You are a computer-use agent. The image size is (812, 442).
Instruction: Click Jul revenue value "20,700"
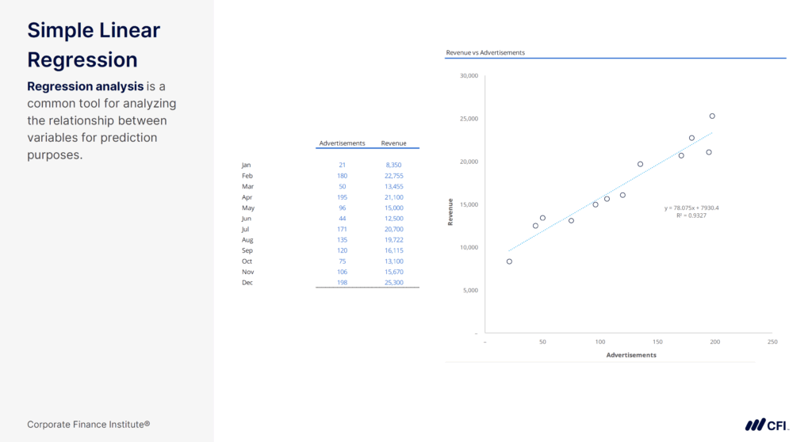click(393, 229)
